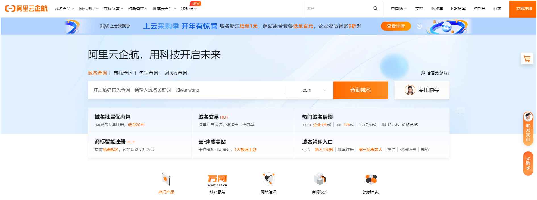Viewport: 537px width, 200px height.
Task: Click the .com 企业1元起 link
Action: click(x=317, y=125)
